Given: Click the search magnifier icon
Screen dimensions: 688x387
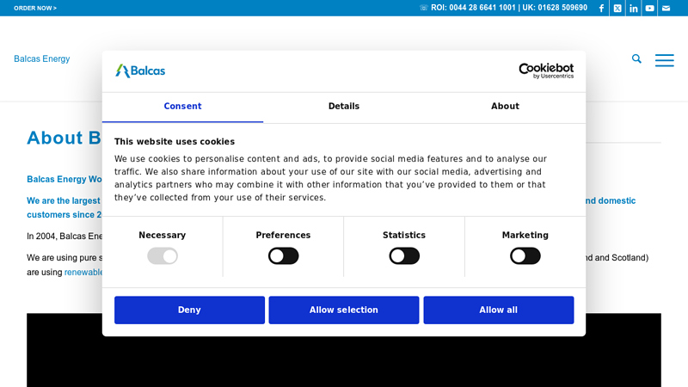Looking at the screenshot, I should (636, 58).
